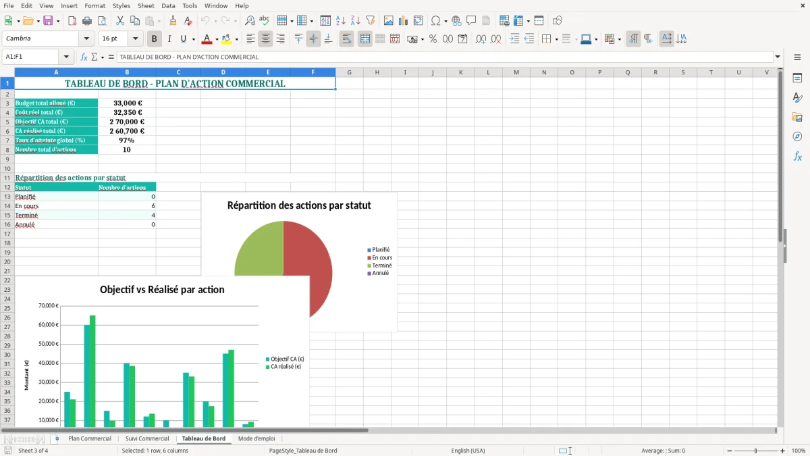Toggle Merge and Center Cells
The height and width of the screenshot is (456, 810).
pyautogui.click(x=364, y=39)
